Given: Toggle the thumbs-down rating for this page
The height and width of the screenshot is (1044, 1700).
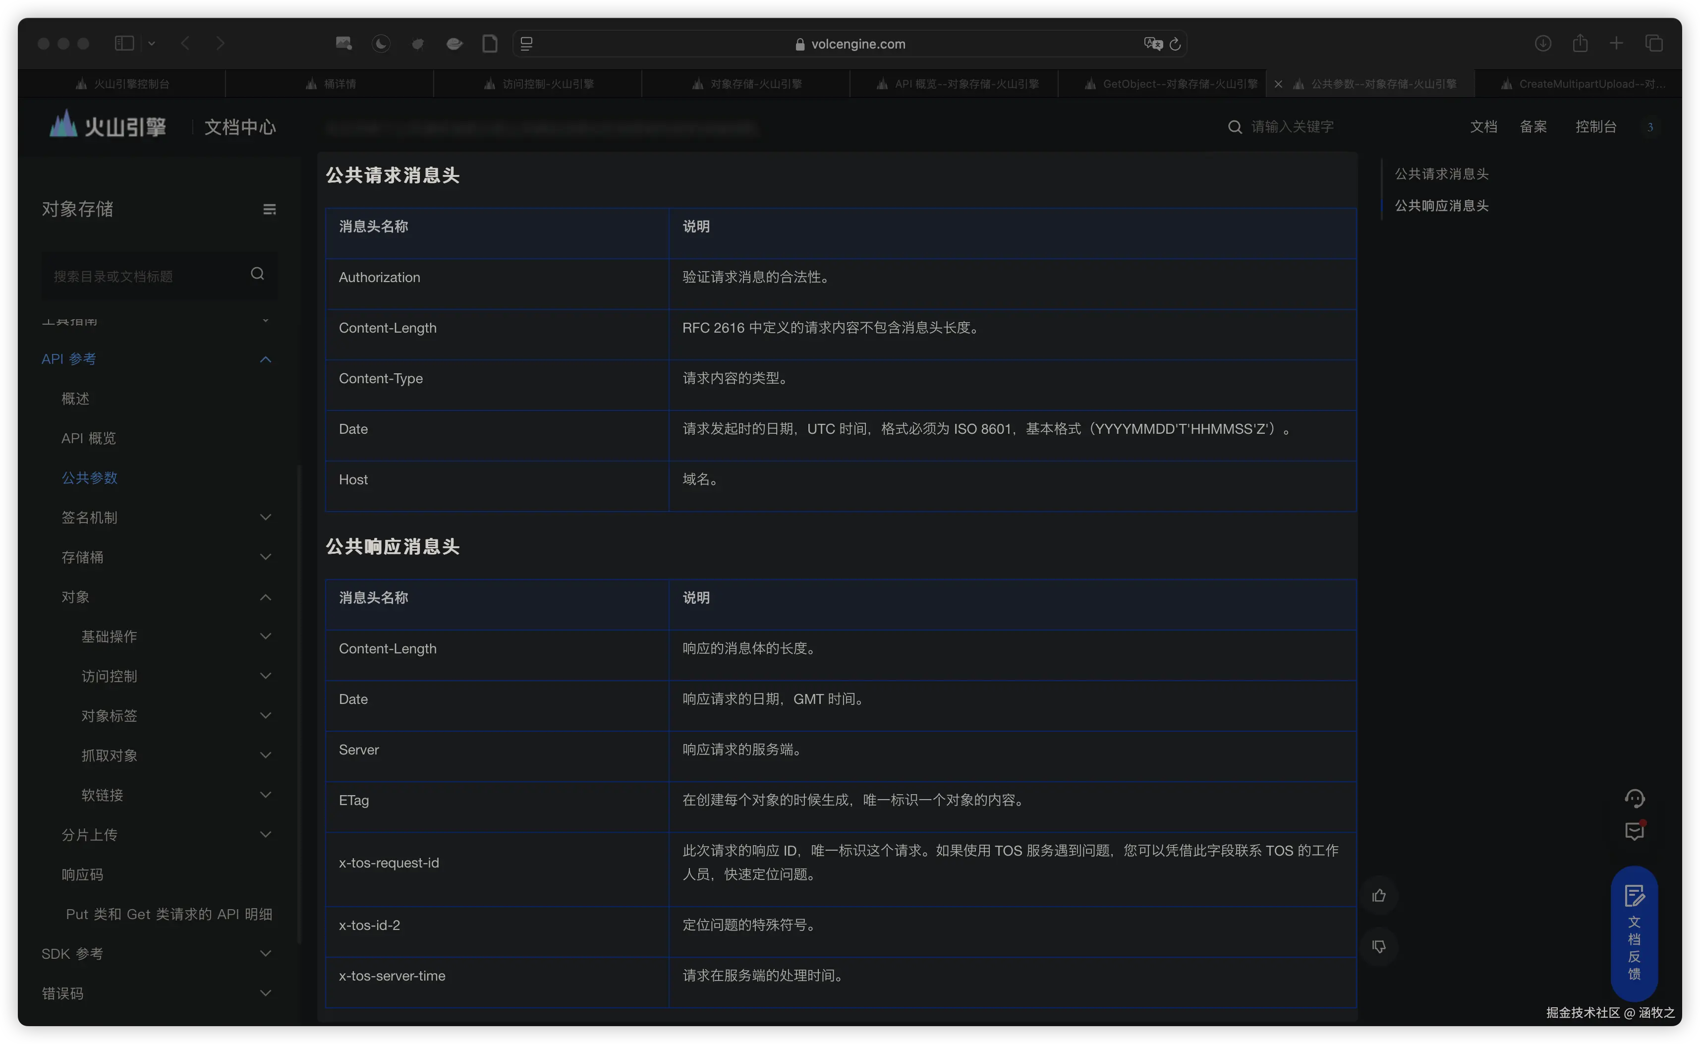Looking at the screenshot, I should [x=1378, y=947].
